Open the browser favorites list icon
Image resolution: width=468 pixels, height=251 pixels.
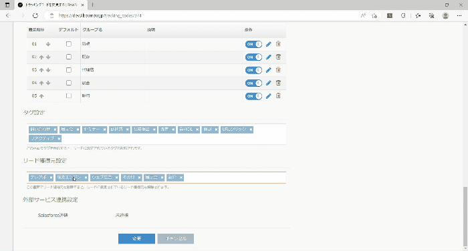[418, 15]
